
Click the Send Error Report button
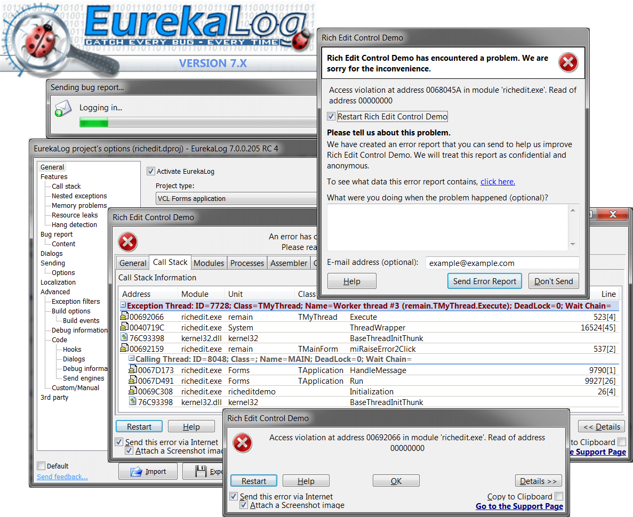coord(484,281)
